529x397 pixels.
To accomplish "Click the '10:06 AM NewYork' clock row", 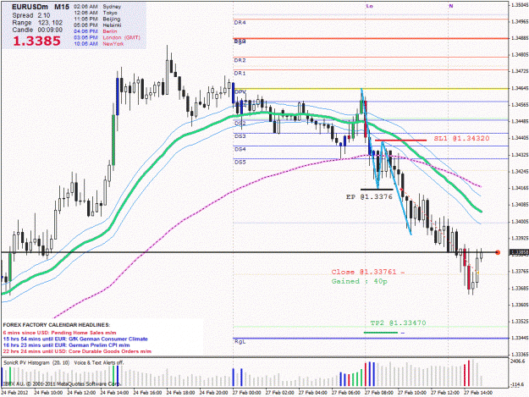I will (99, 44).
